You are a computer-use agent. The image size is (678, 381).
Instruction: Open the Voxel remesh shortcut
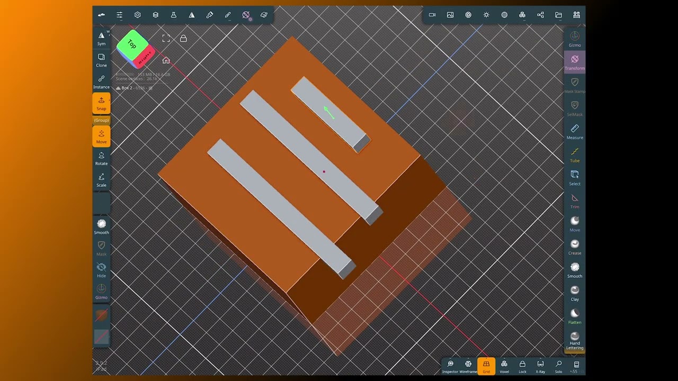[504, 366]
